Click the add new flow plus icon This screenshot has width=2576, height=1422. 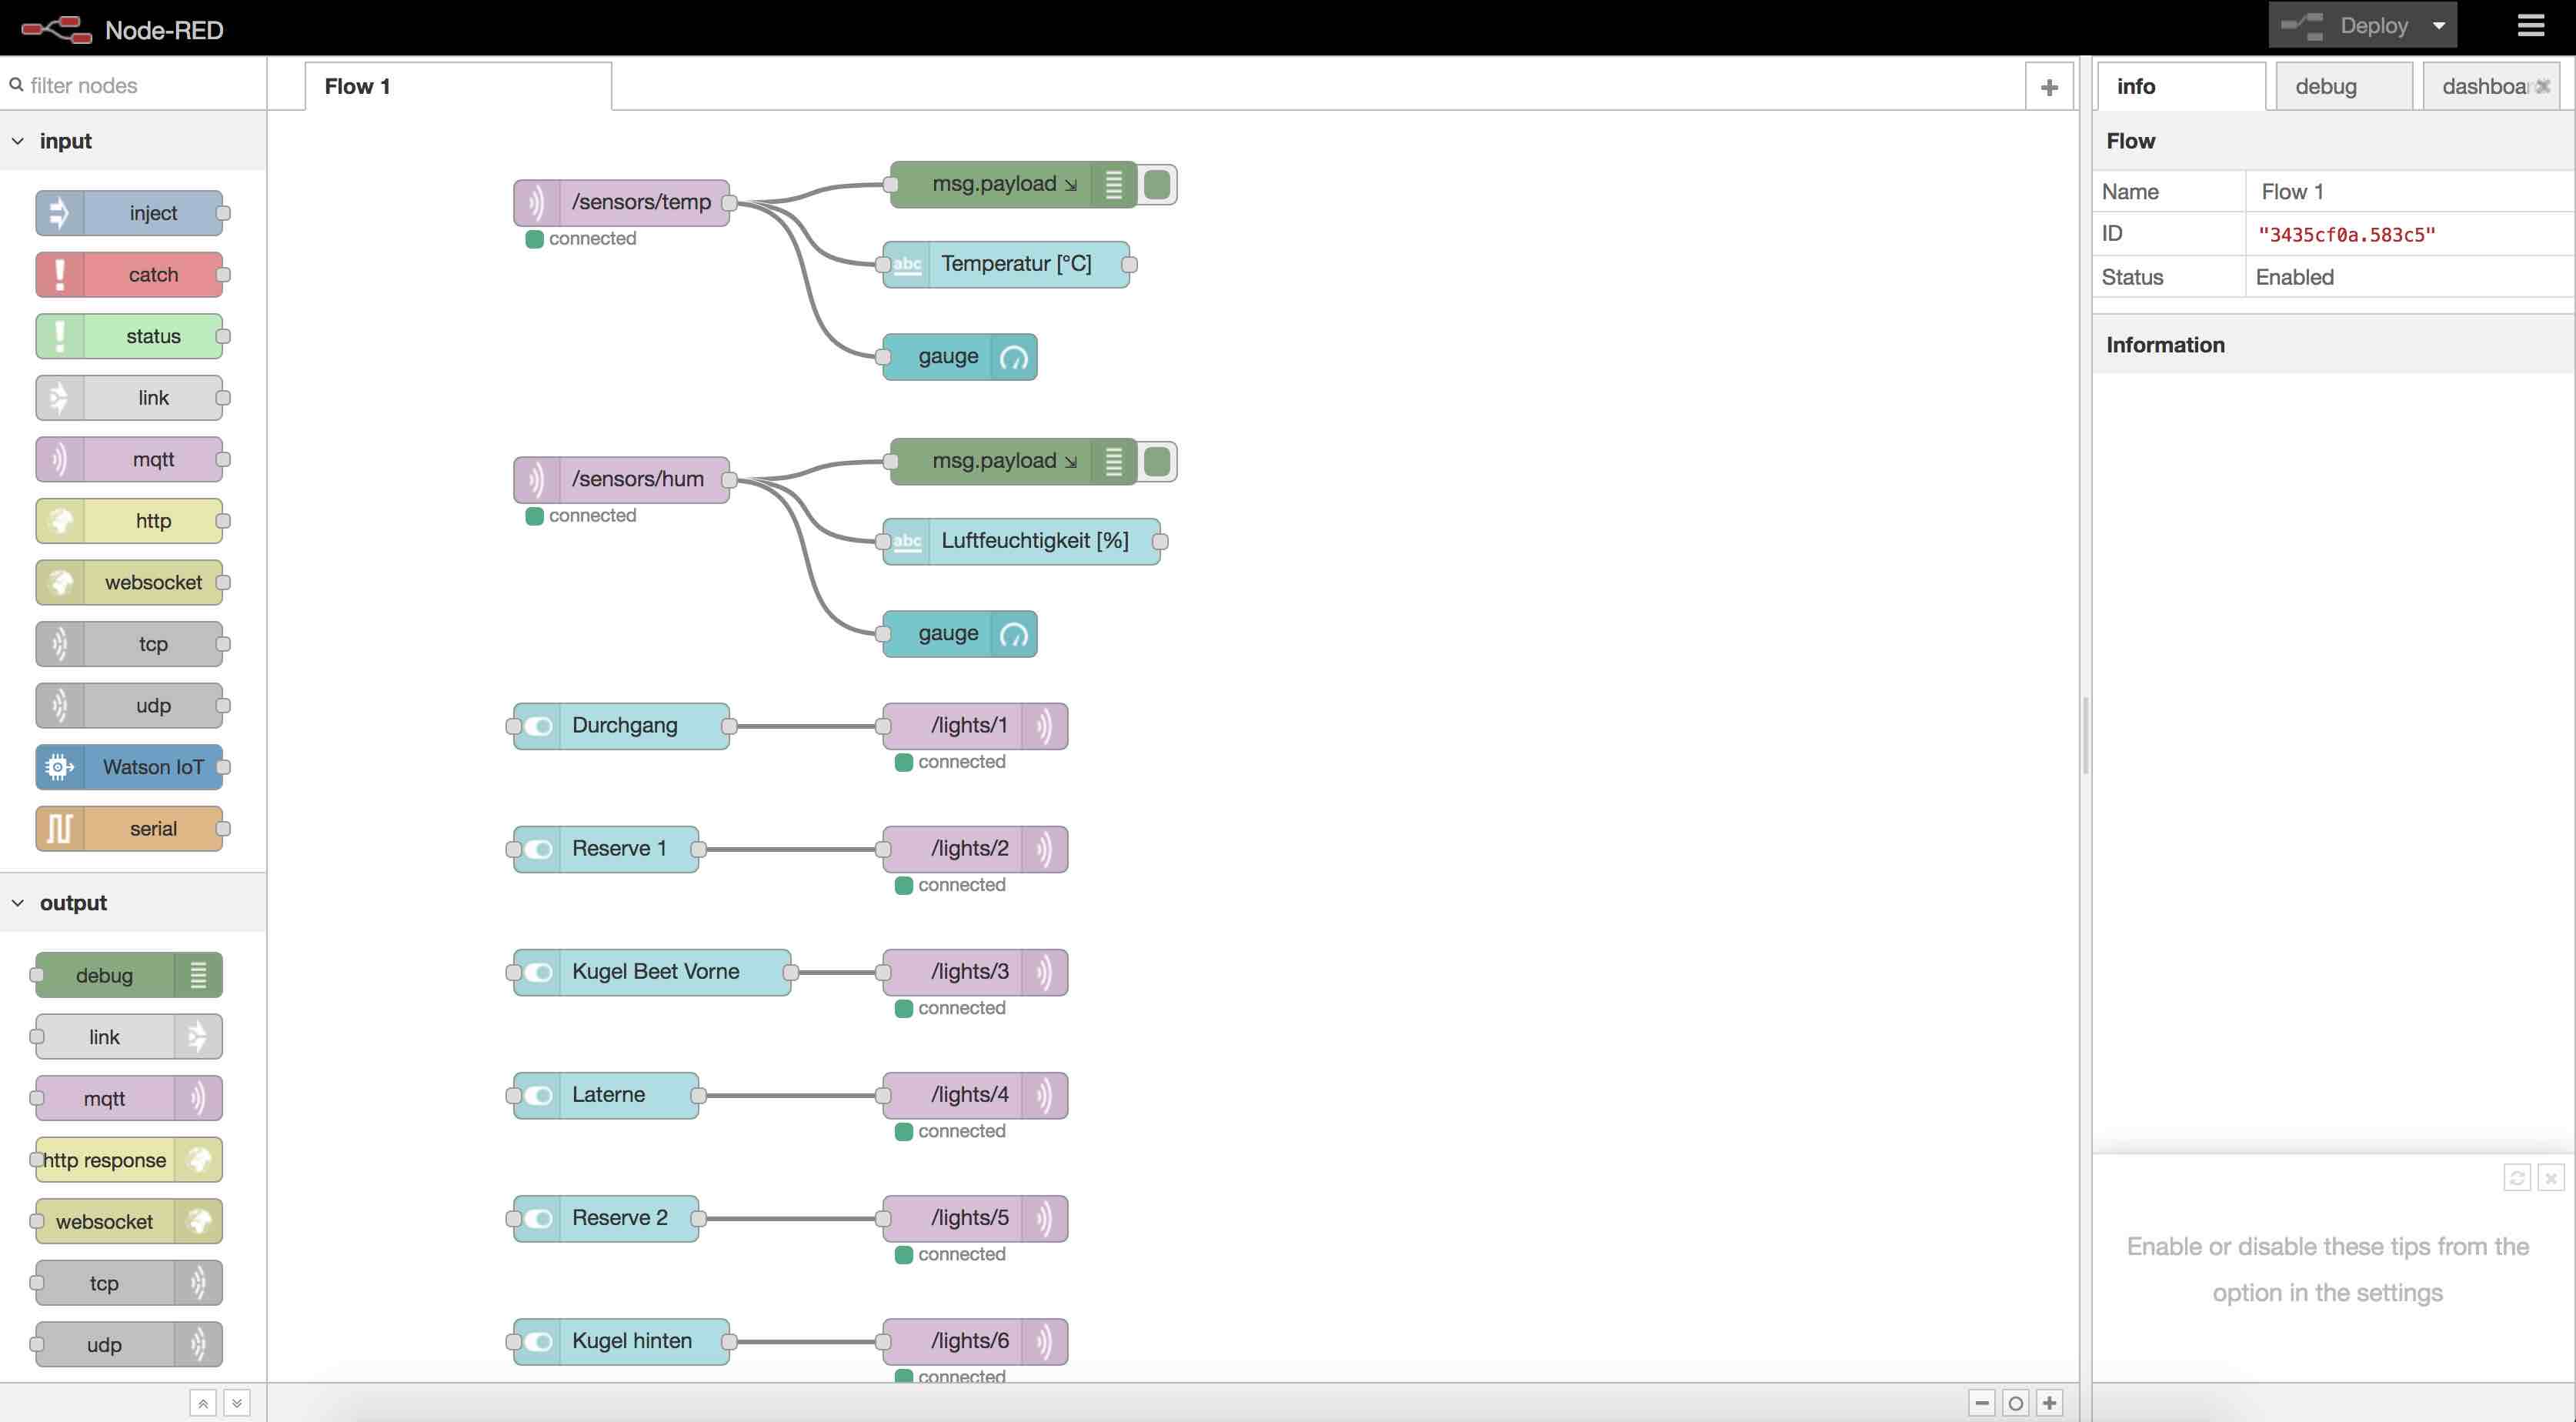2049,87
